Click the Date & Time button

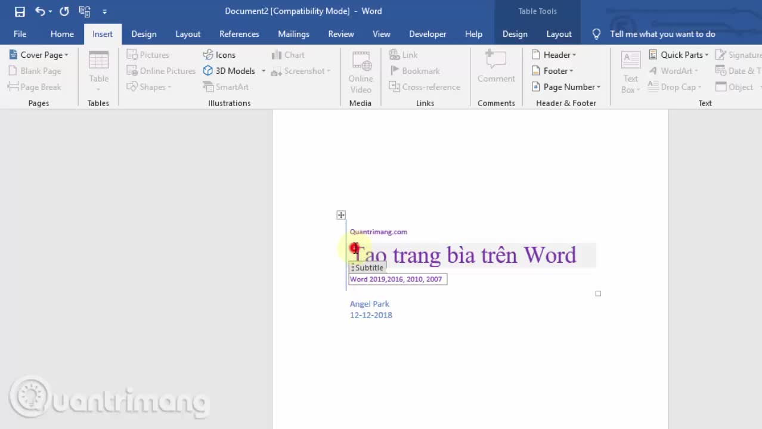(738, 71)
